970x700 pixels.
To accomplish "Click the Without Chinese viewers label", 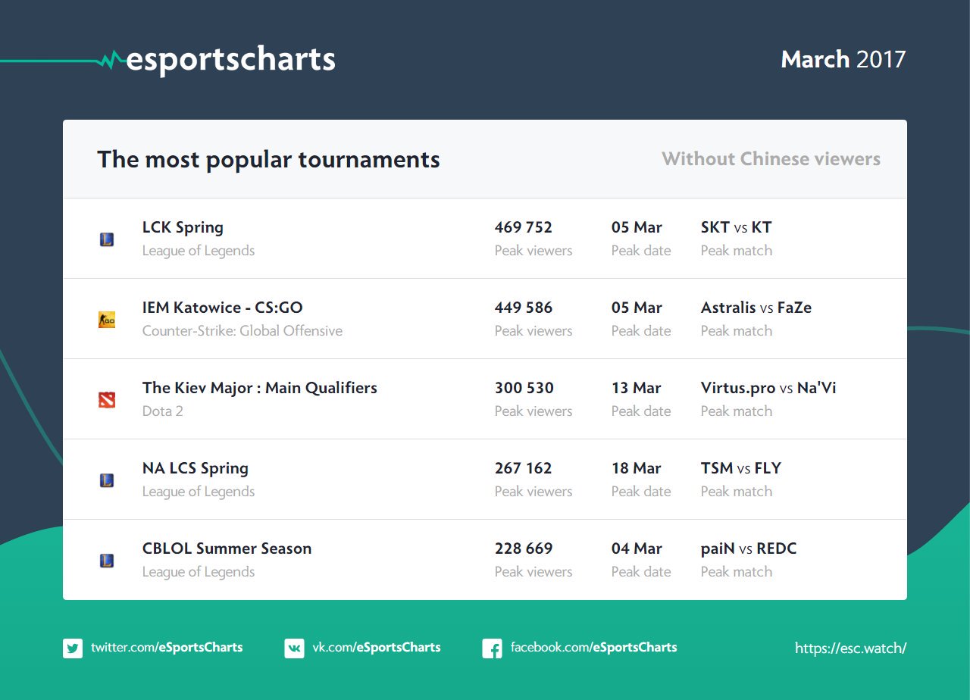I will coord(771,159).
